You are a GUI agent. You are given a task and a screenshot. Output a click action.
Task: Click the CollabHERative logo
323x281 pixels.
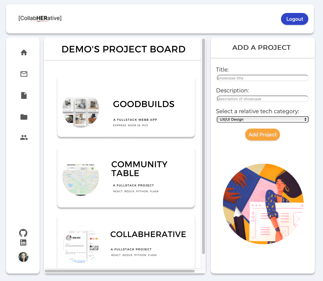(40, 18)
